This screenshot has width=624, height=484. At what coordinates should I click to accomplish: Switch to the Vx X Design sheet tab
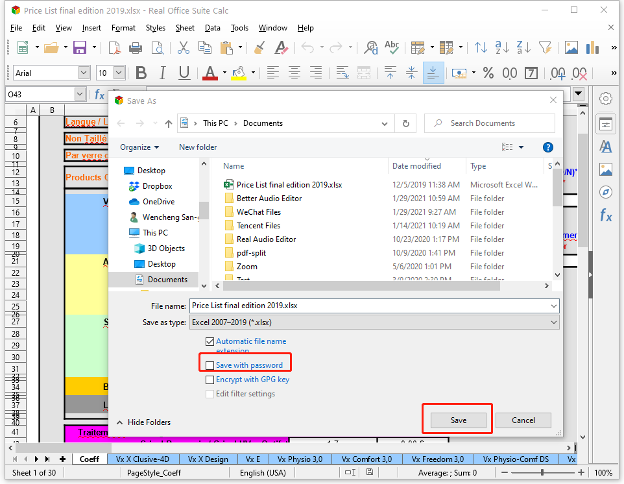point(208,459)
